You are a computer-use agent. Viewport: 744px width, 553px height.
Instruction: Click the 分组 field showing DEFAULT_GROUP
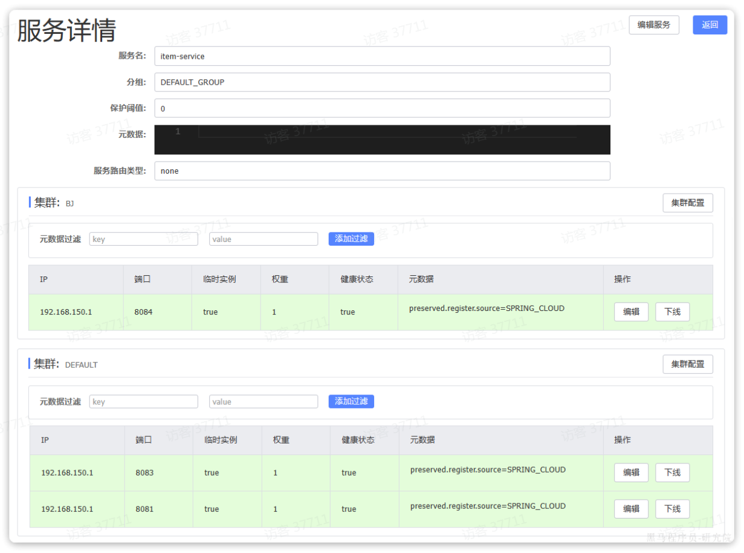tap(382, 82)
